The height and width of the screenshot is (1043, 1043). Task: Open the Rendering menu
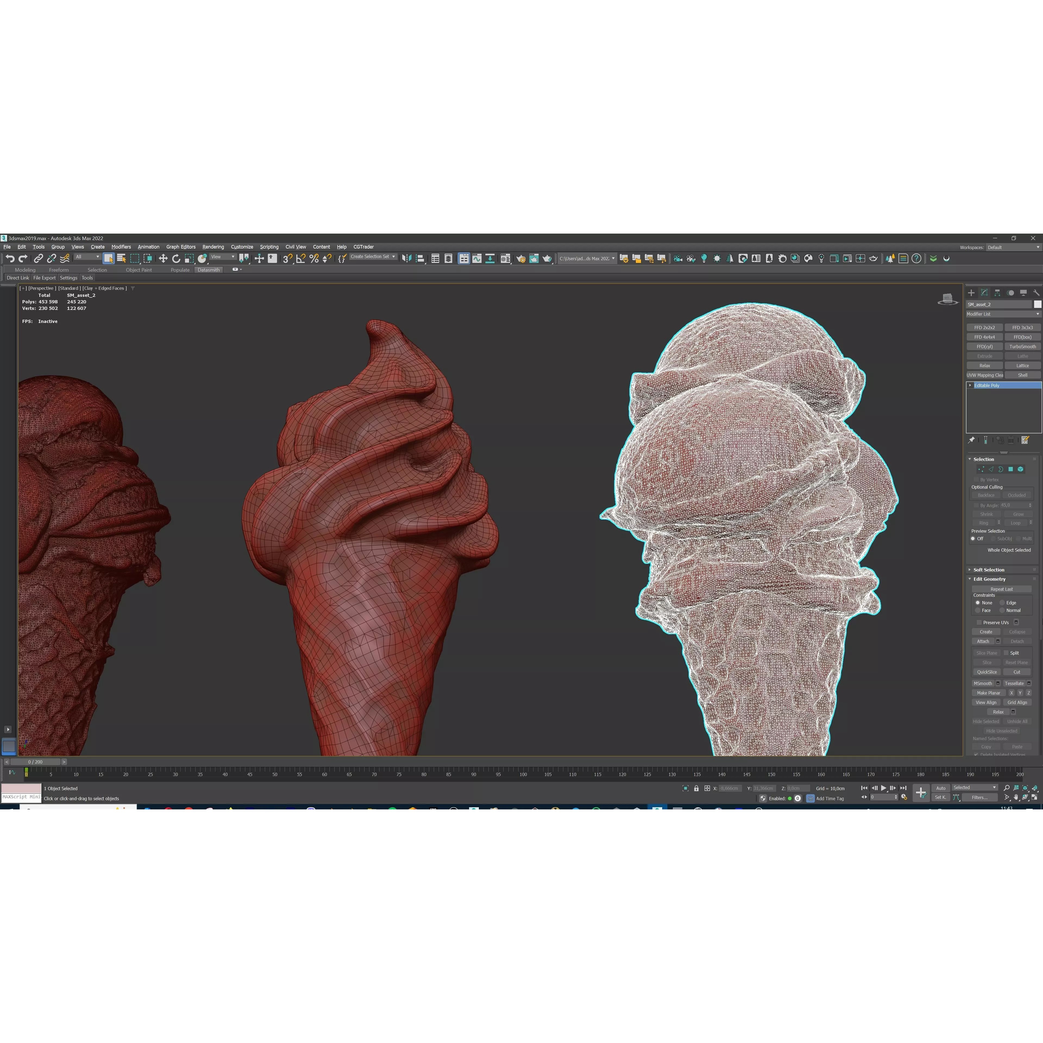(213, 247)
